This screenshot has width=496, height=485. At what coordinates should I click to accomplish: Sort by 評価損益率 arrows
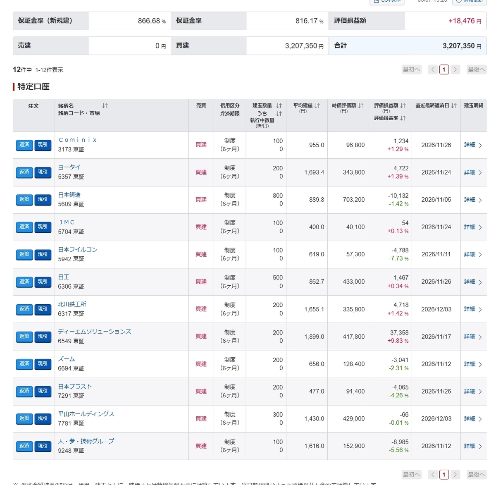[x=403, y=118]
